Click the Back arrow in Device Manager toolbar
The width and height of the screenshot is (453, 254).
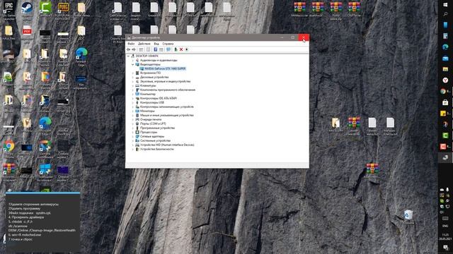pos(129,49)
